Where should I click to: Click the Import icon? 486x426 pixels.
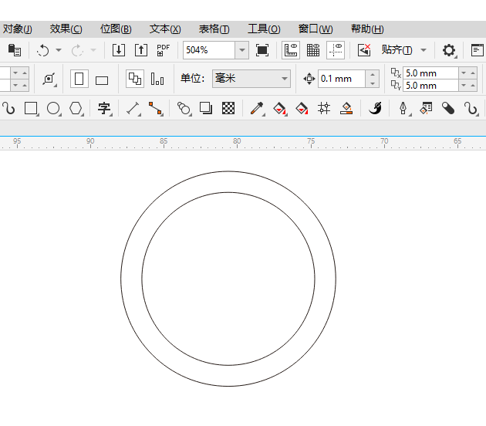click(x=118, y=50)
